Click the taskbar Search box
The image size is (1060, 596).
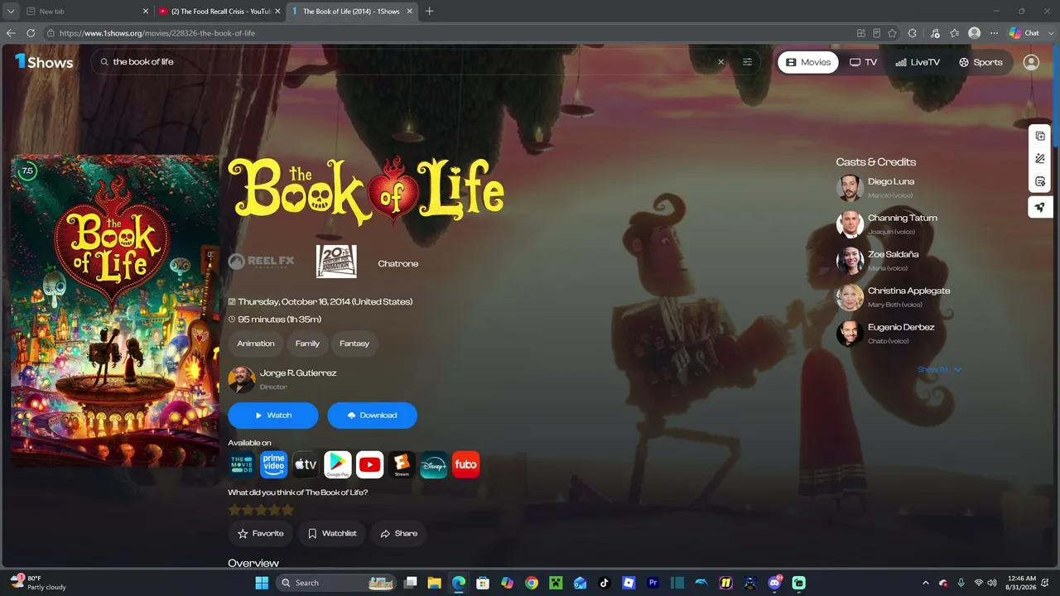click(x=336, y=583)
